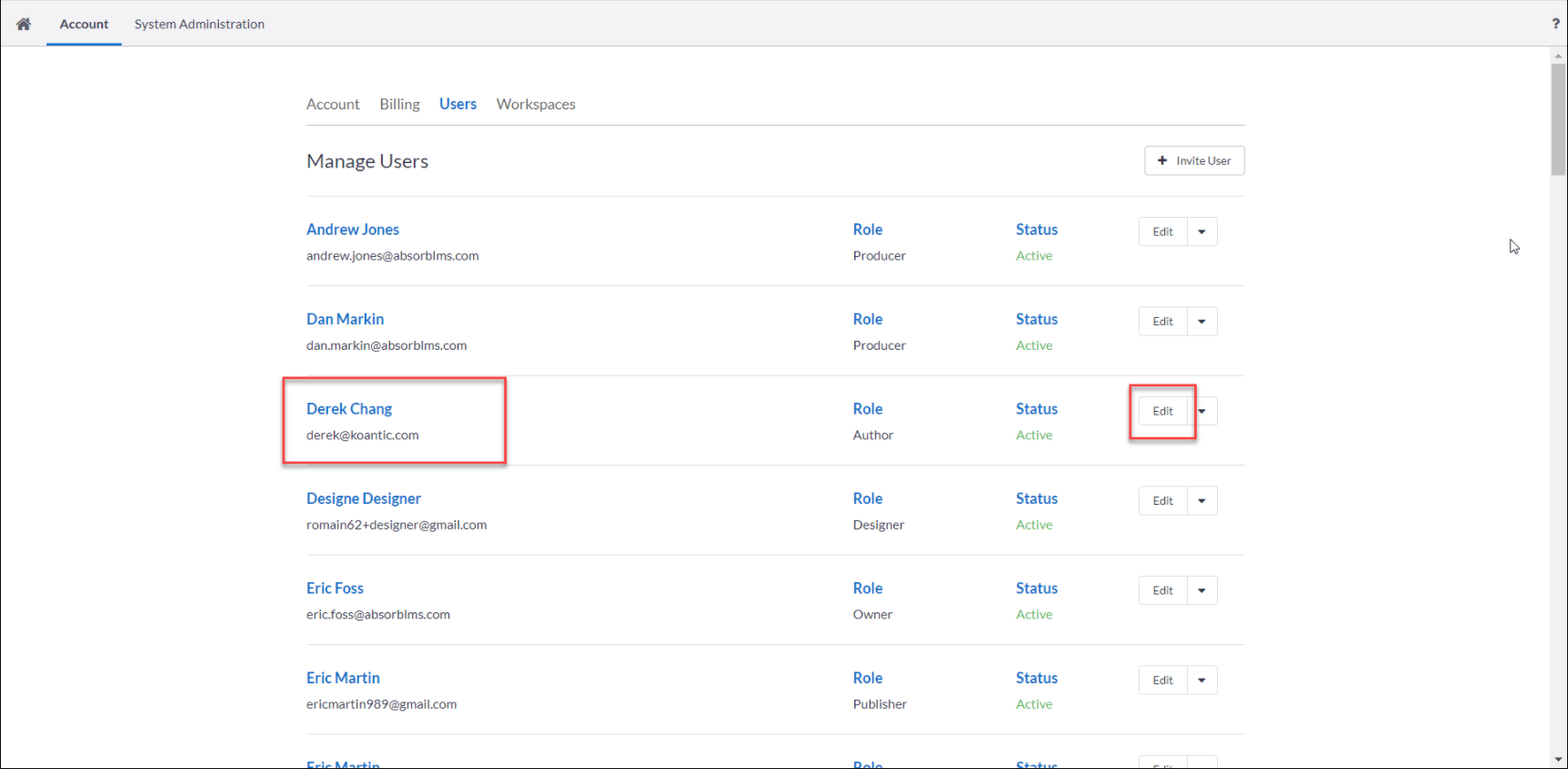Open the Account top navigation tab
Viewport: 1568px width, 769px height.
tap(84, 24)
